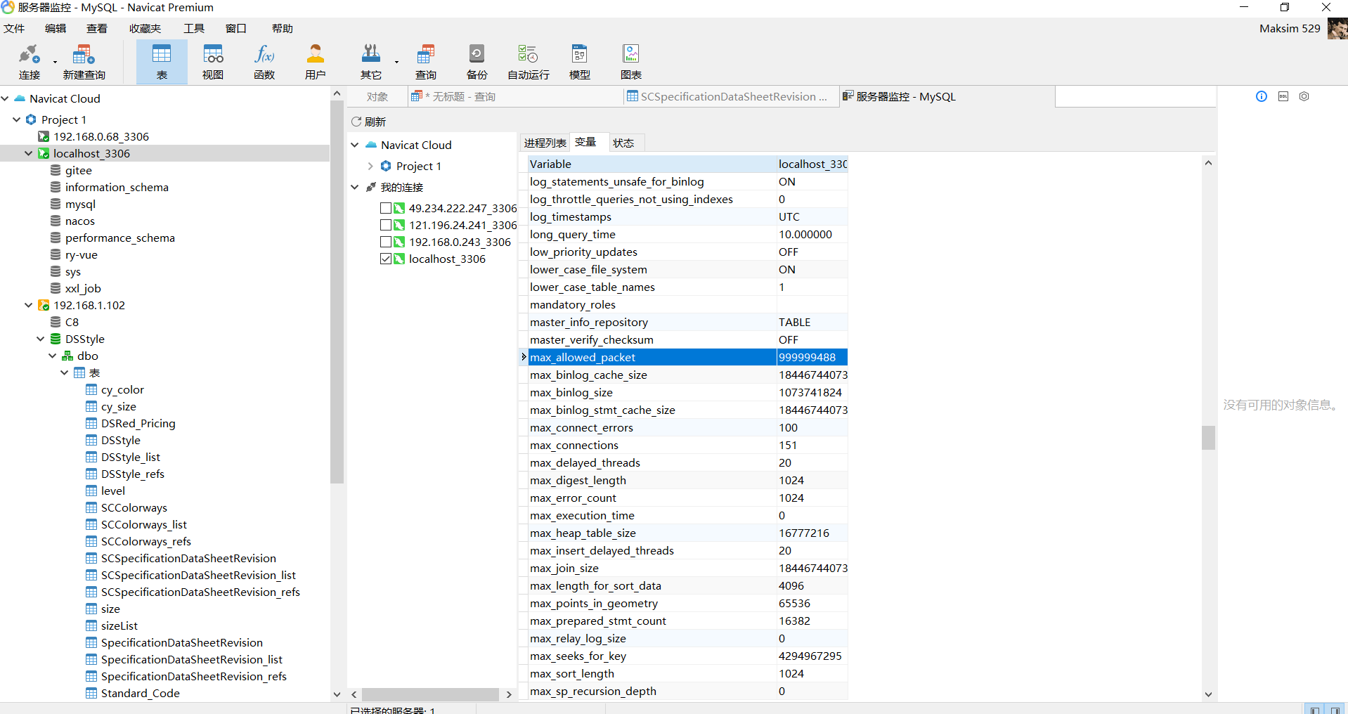Check the 121.196.24.241_3306 server checkbox
This screenshot has height=714, width=1348.
(385, 224)
